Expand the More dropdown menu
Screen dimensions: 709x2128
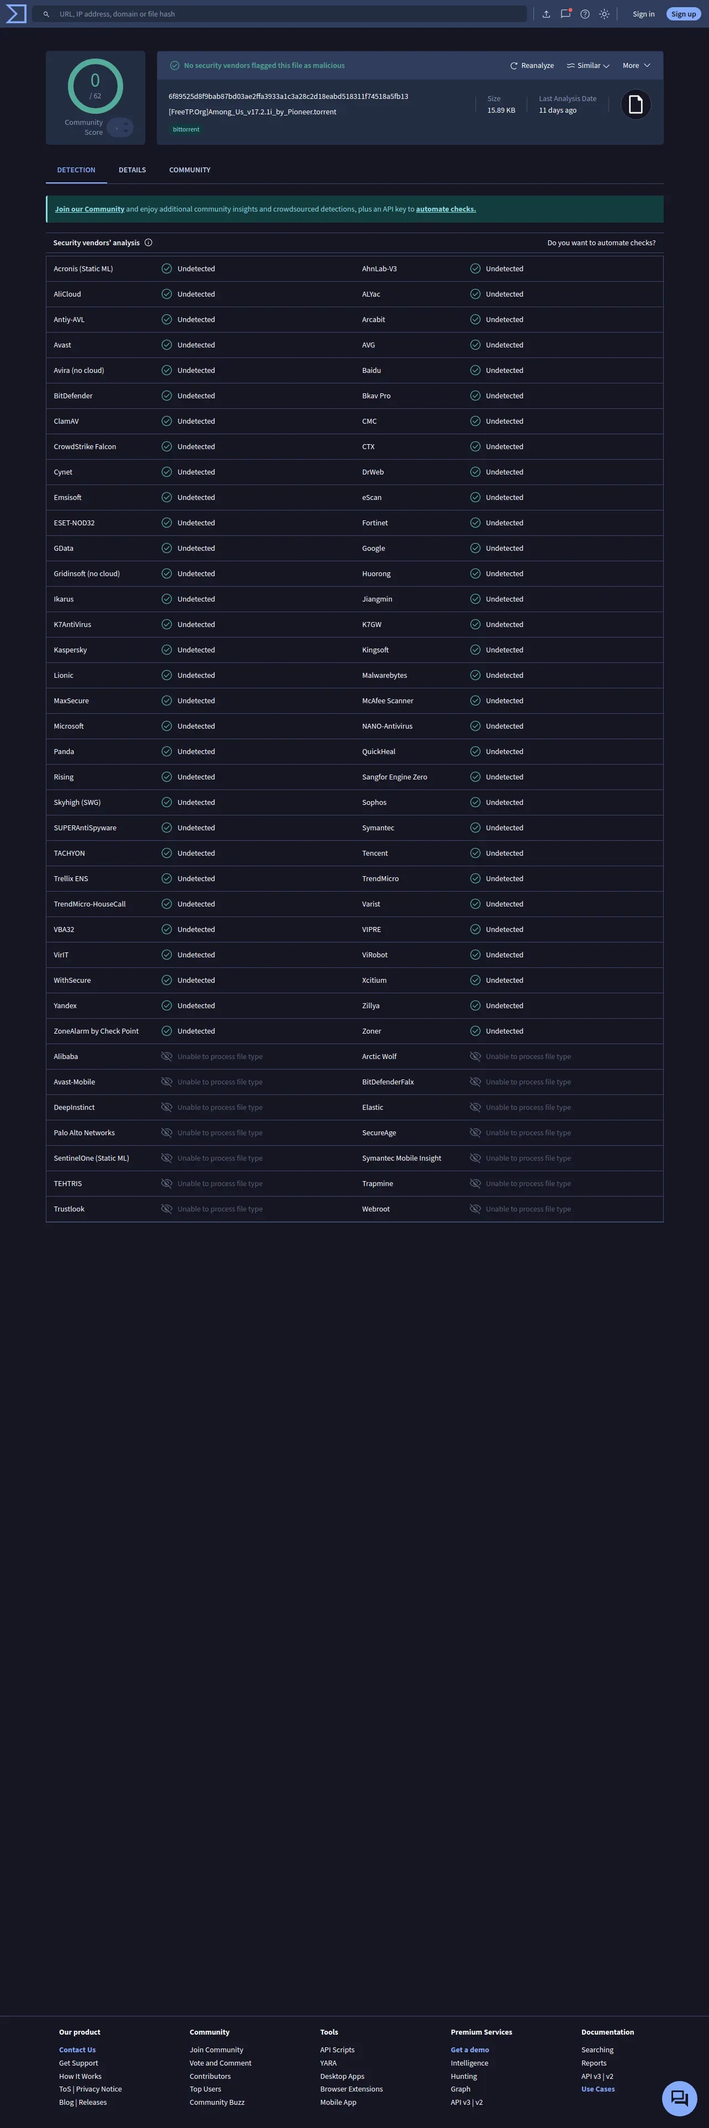tap(636, 65)
